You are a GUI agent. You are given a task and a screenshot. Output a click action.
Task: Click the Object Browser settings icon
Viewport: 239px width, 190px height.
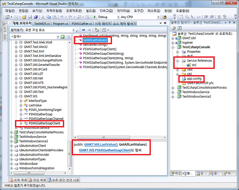point(104,30)
